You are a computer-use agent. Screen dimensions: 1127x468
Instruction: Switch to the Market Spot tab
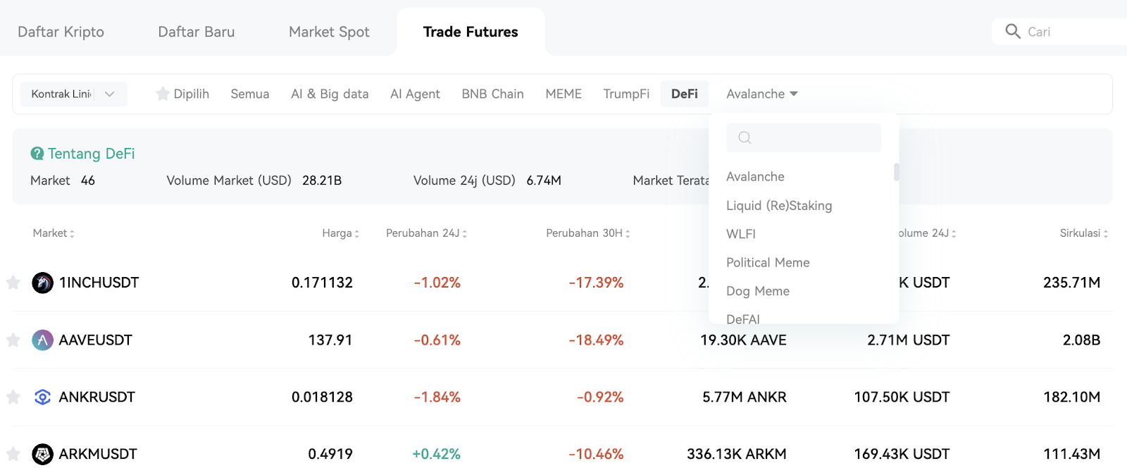(x=329, y=32)
